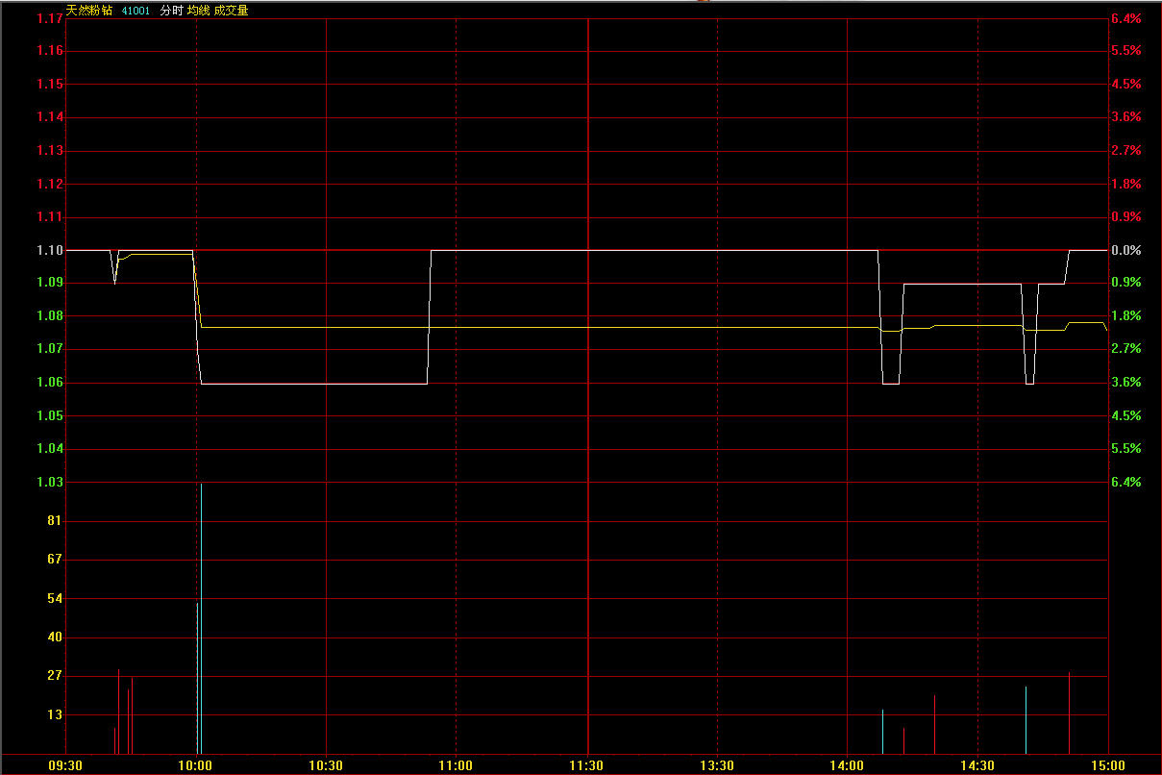The height and width of the screenshot is (775, 1162).
Task: Click the red 2.7% percentage label
Action: click(1125, 150)
